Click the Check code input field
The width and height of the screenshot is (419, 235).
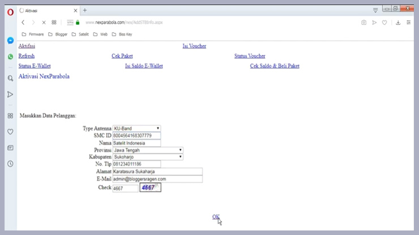125,188
